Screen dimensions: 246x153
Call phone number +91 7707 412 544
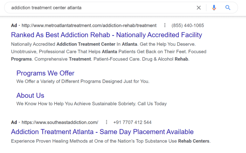pos(132,123)
